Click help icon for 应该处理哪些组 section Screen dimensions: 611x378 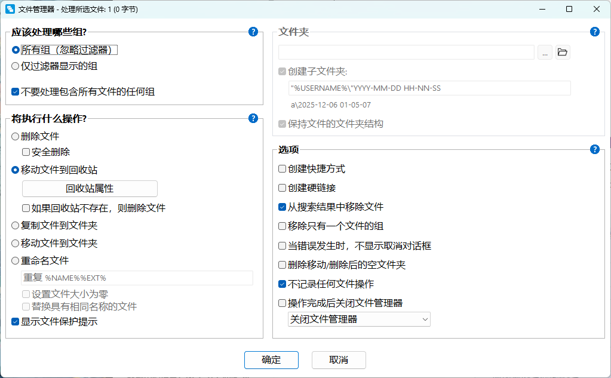point(253,32)
